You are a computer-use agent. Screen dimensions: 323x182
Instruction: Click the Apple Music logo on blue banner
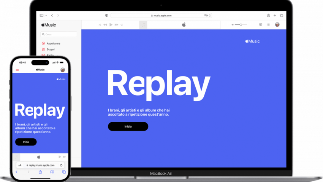tap(253, 41)
